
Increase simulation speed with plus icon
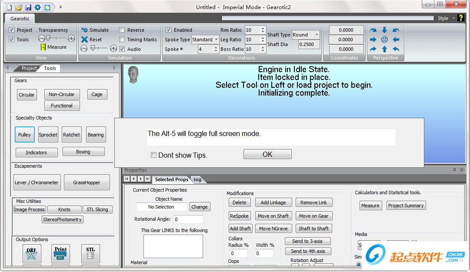coord(113,48)
